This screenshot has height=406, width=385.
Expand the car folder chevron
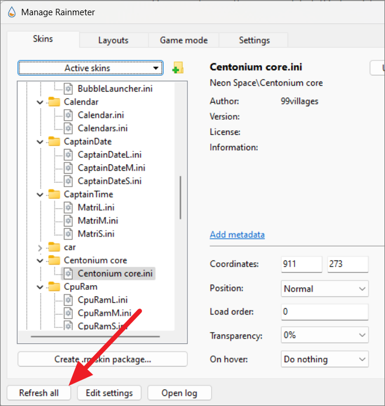point(40,248)
